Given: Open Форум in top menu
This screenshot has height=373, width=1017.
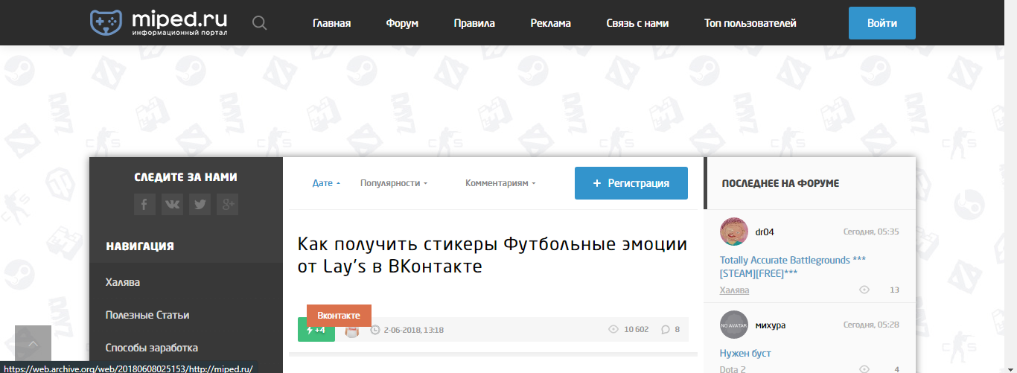Looking at the screenshot, I should coord(402,23).
